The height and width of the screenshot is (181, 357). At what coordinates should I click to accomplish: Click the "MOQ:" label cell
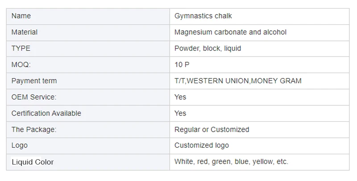click(x=21, y=64)
